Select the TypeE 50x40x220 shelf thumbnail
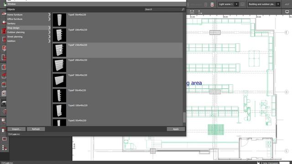Viewport: 292px width, 164px height. pyautogui.click(x=59, y=20)
